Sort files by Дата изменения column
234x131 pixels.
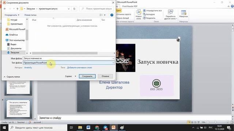(x=84, y=20)
